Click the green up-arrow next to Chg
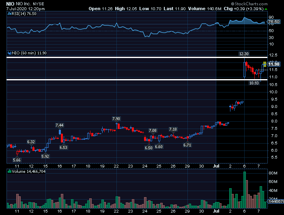Screen dimensions: 284x215 click(266, 9)
